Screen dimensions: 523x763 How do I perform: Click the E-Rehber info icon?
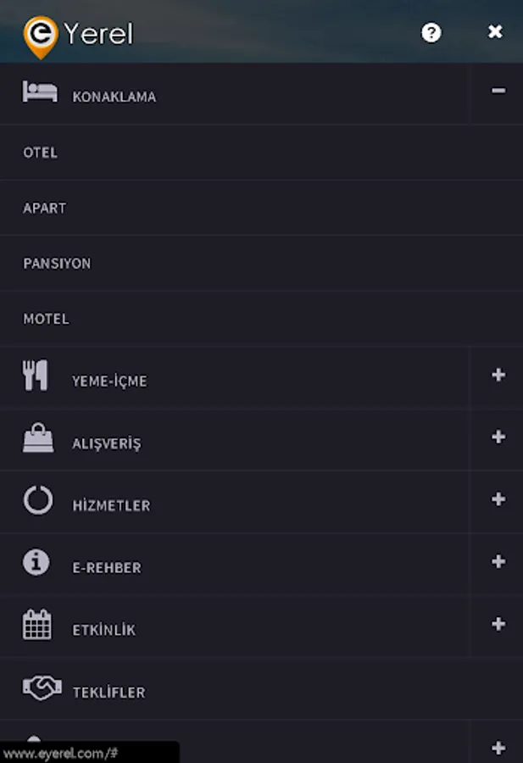36,562
